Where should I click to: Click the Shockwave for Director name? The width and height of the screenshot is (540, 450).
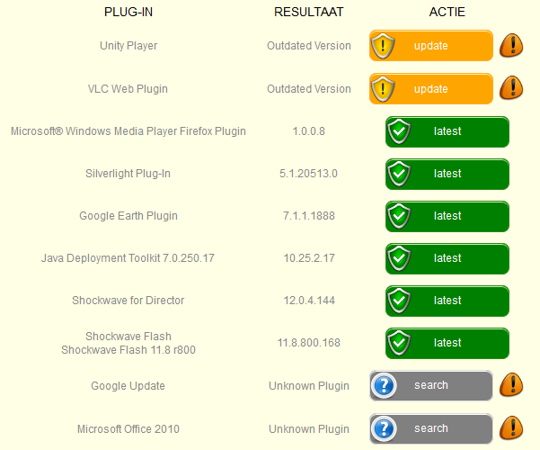(128, 301)
